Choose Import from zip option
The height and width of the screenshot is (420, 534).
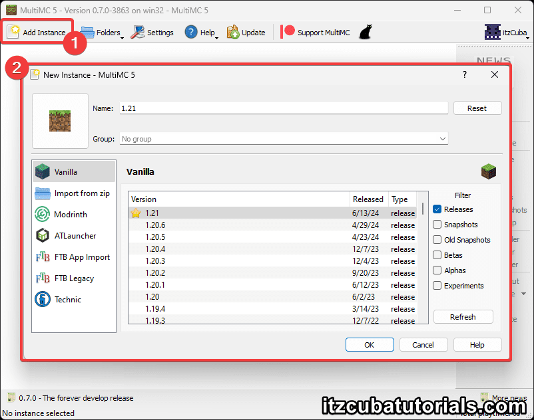tap(43, 193)
